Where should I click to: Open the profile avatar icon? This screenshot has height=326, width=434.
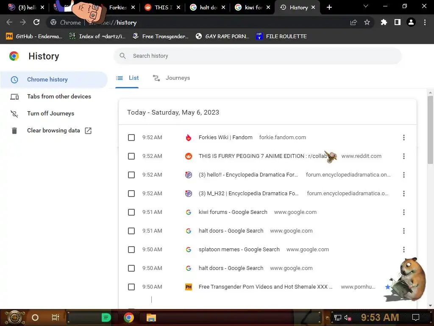tap(411, 22)
